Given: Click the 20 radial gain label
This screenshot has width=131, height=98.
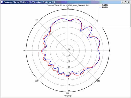Looking at the screenshot, I should point(69,91).
